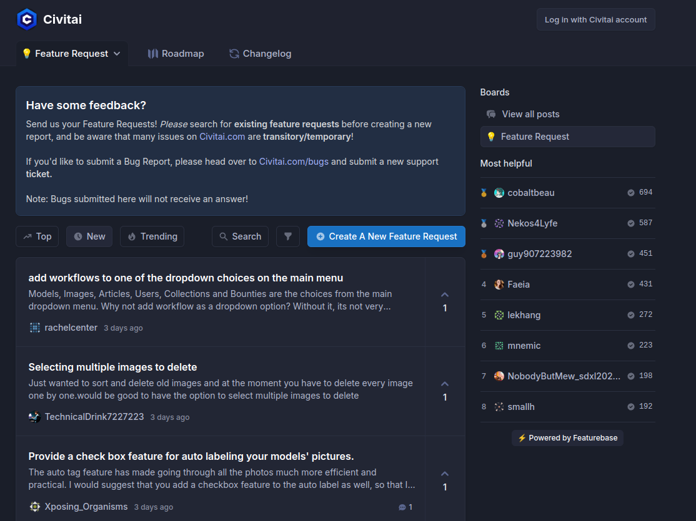The width and height of the screenshot is (696, 521).
Task: Click Xposing_Organisms username
Action: tap(86, 507)
